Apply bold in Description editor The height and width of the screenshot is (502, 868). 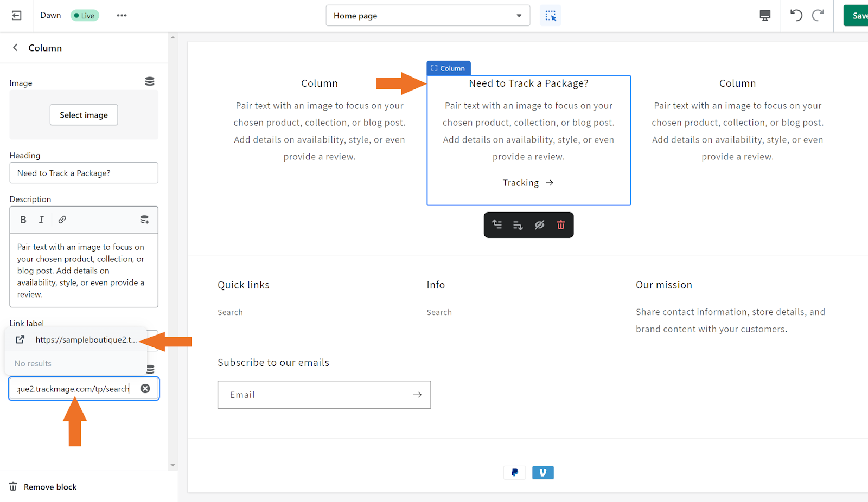23,220
